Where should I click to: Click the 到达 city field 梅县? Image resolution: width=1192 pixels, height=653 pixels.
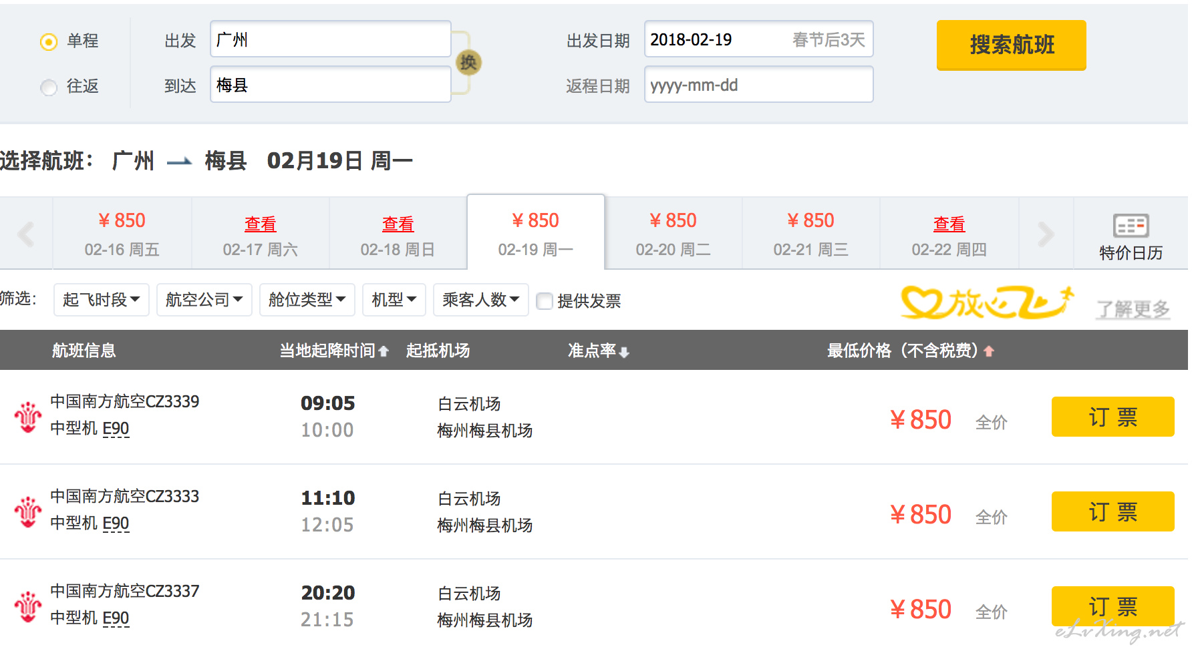[331, 84]
